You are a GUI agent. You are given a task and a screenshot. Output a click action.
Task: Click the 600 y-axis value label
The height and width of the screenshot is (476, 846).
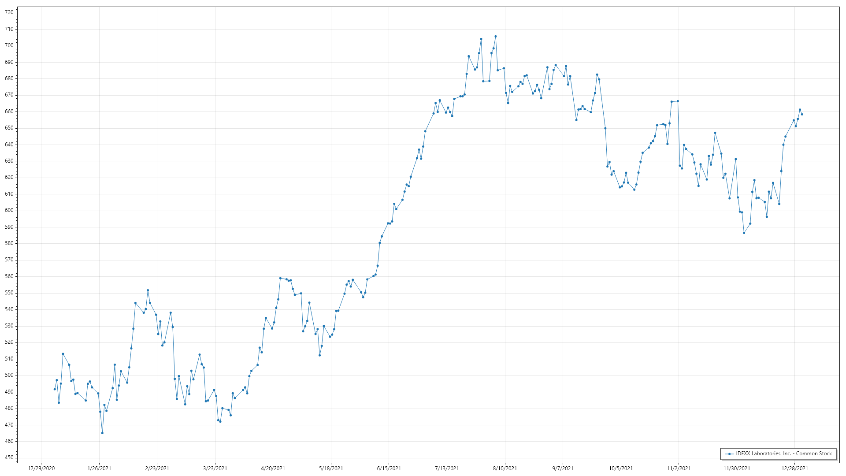point(9,210)
